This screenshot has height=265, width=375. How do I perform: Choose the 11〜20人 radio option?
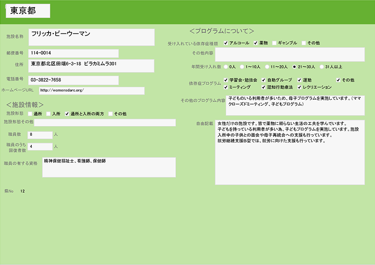pos(267,66)
